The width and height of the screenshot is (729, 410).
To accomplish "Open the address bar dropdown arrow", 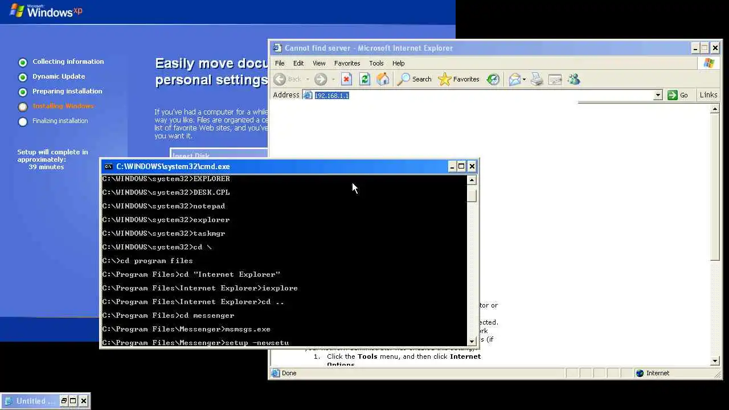I will (x=658, y=95).
